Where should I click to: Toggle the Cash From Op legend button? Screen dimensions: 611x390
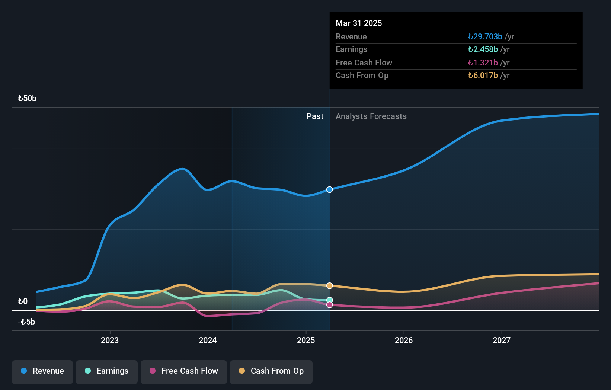coord(271,372)
